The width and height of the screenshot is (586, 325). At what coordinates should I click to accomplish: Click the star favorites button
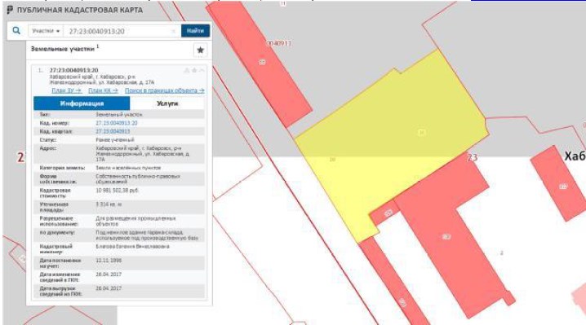click(x=200, y=50)
